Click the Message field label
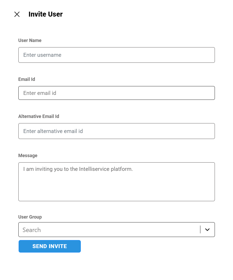Viewport: 233px width, 280px height. pos(28,156)
